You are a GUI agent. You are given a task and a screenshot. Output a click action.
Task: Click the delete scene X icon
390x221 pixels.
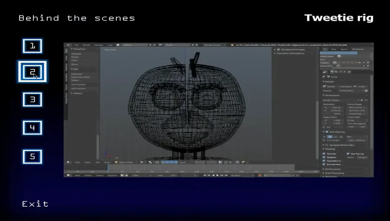click(x=197, y=45)
